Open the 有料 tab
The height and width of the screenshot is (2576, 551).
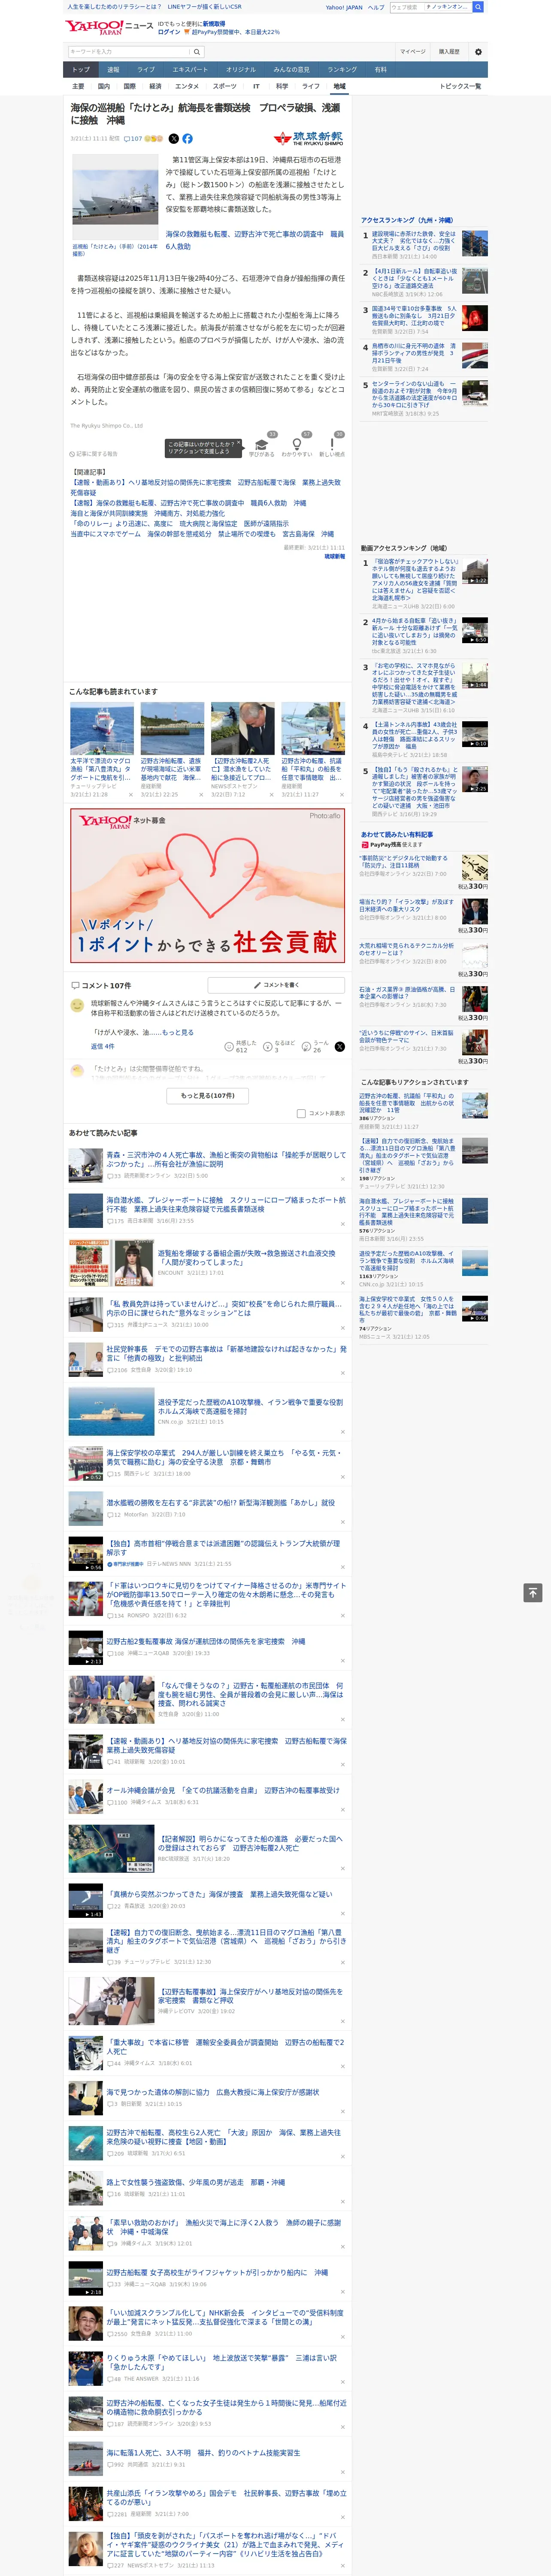(381, 70)
